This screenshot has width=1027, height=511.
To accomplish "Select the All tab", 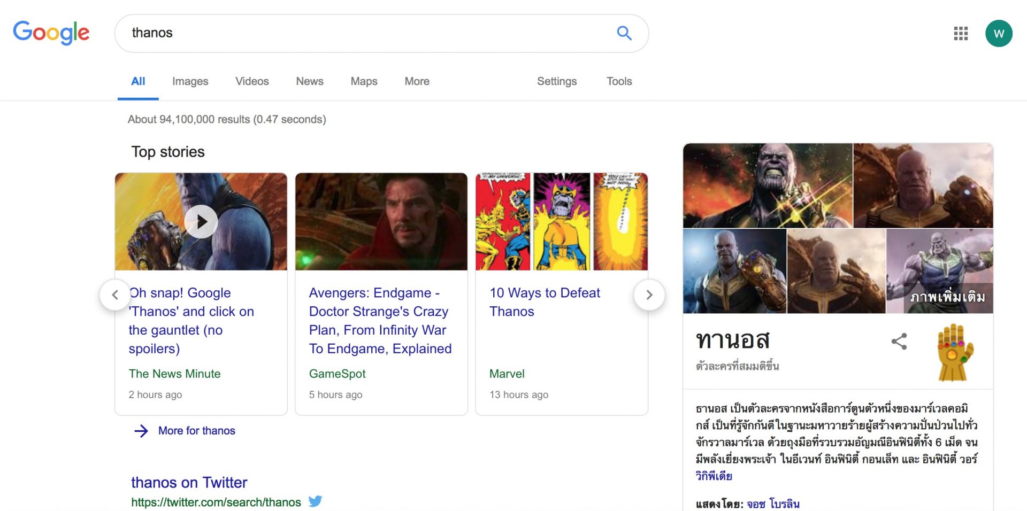I will coord(138,81).
